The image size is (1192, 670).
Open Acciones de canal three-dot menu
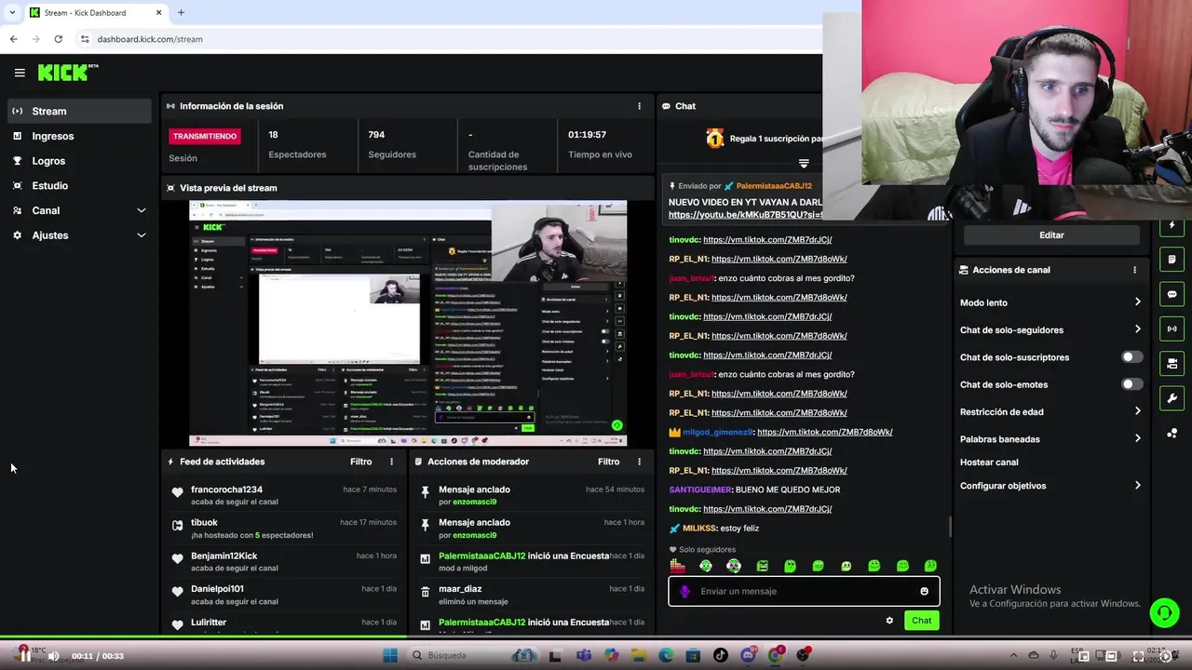[1134, 270]
